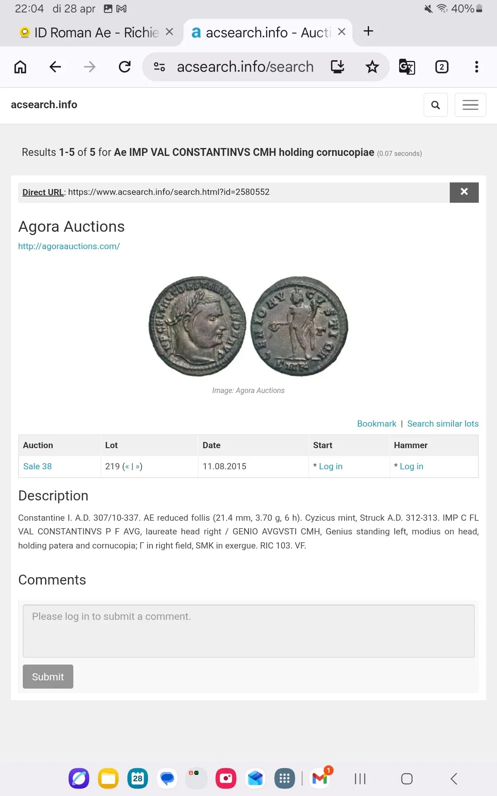
Task: Tap the browser home icon
Action: (x=20, y=67)
